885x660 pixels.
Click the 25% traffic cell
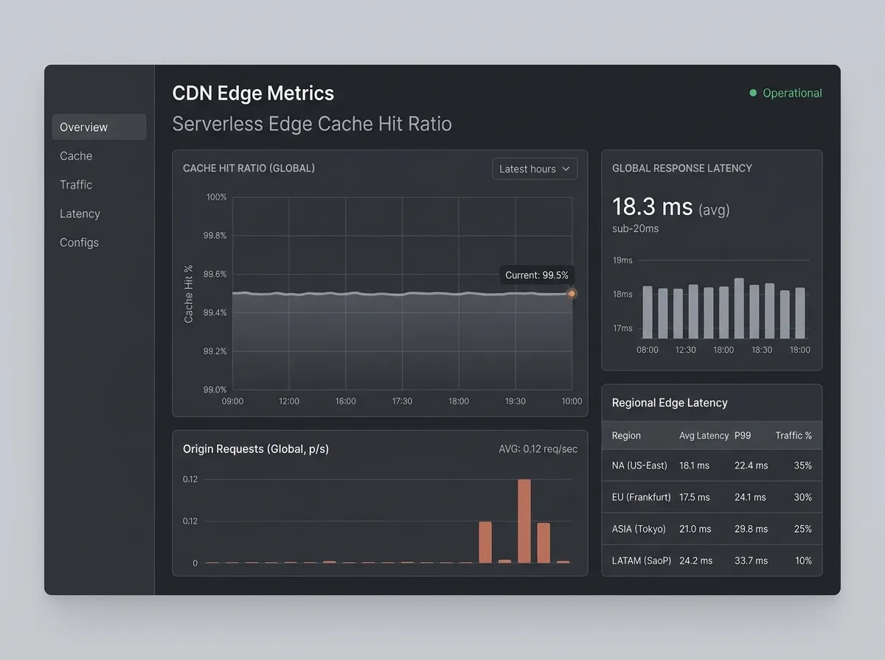[803, 529]
